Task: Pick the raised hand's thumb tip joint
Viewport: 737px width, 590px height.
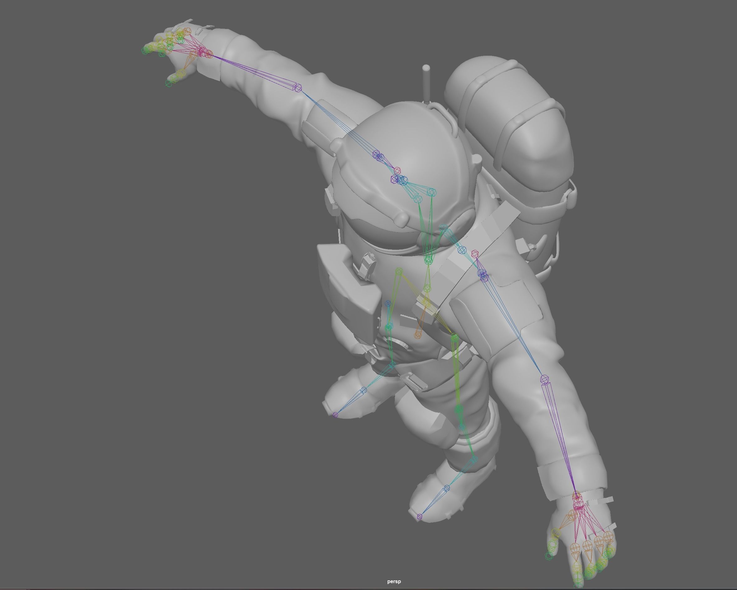Action: click(x=169, y=83)
